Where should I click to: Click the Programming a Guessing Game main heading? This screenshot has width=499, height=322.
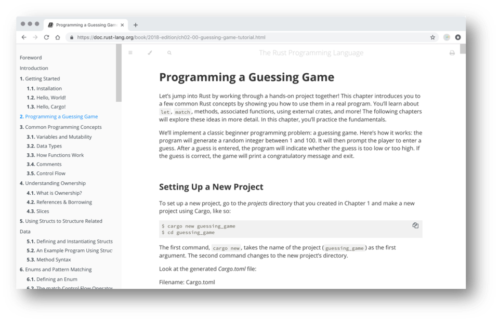[x=246, y=77]
